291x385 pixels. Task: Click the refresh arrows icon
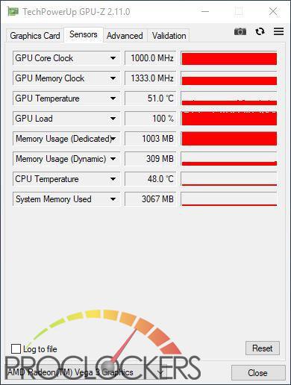point(260,31)
